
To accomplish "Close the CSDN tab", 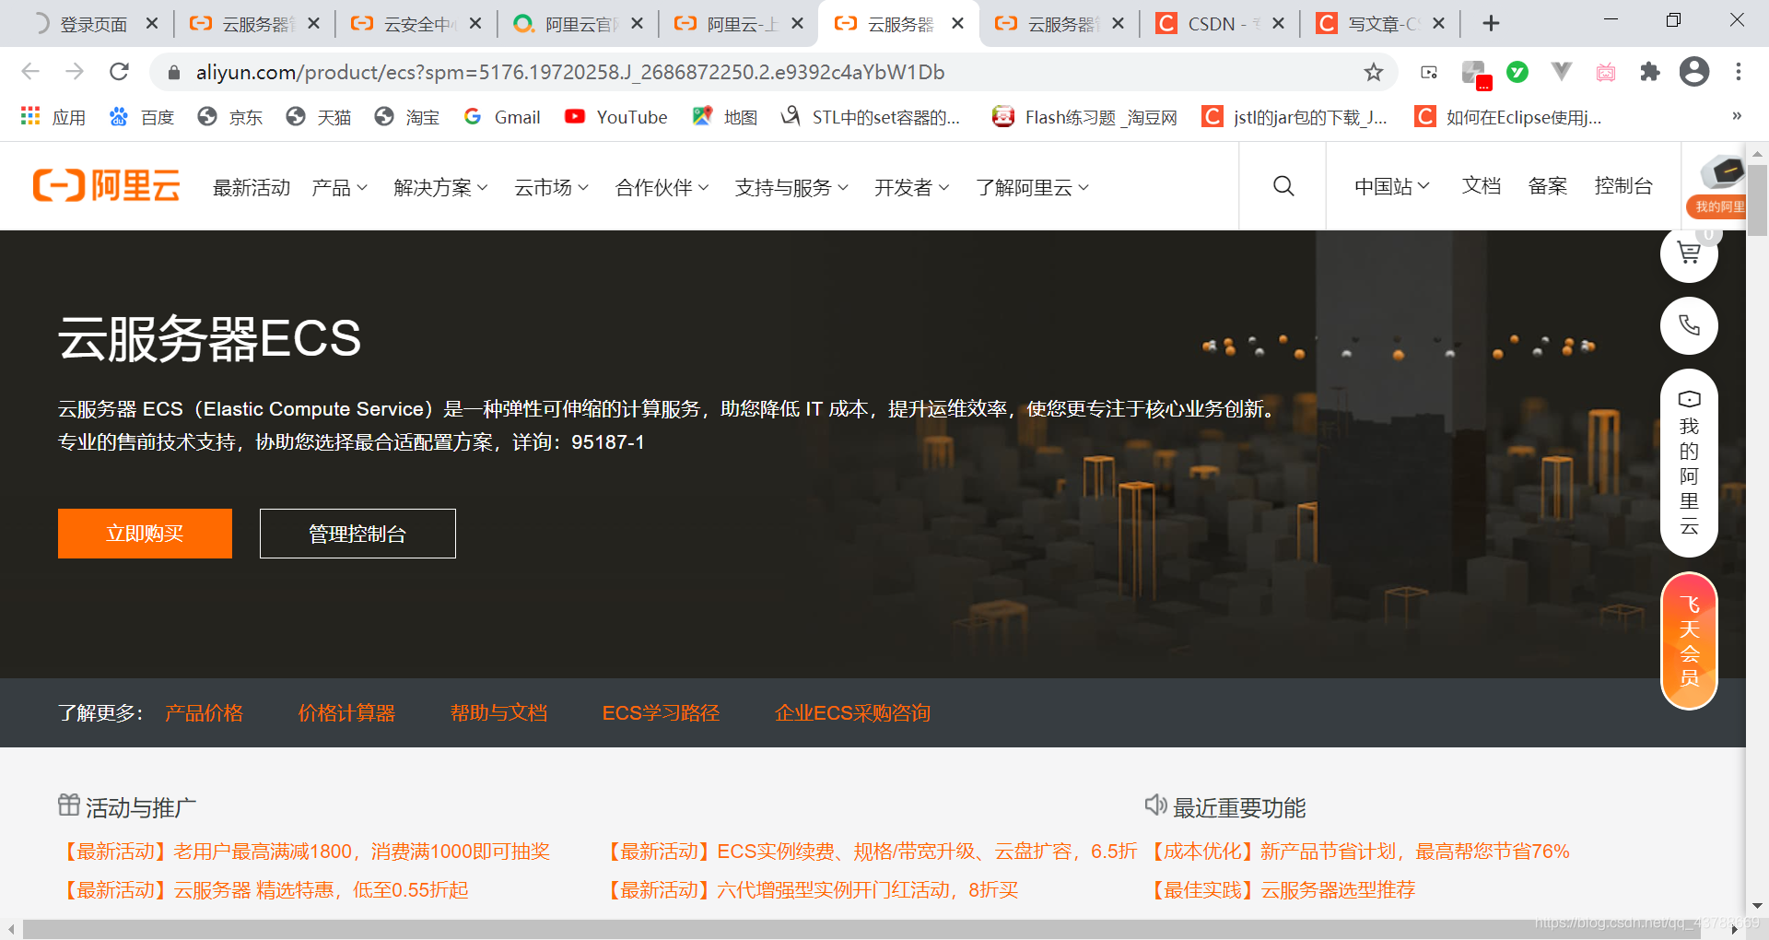I will [x=1278, y=23].
